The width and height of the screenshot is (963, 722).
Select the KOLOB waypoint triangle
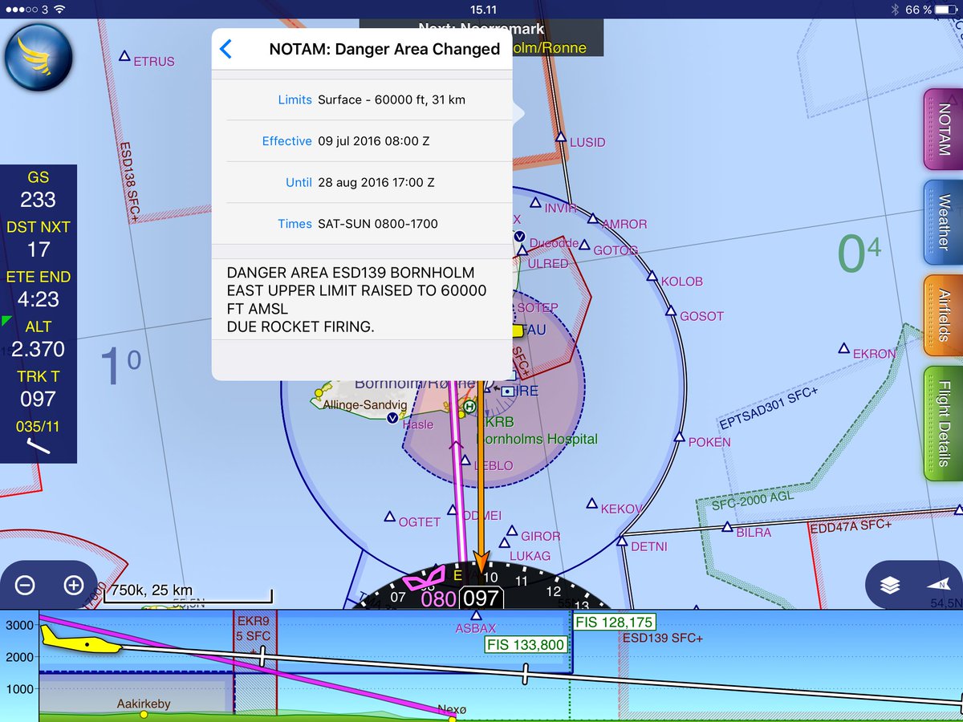(651, 275)
